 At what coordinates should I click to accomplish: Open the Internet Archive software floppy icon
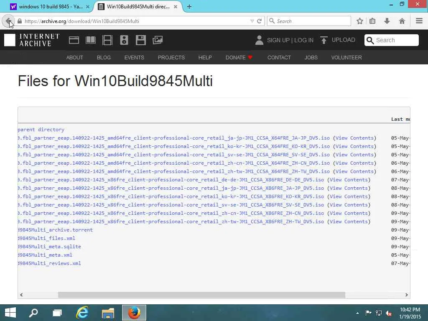coord(140,40)
